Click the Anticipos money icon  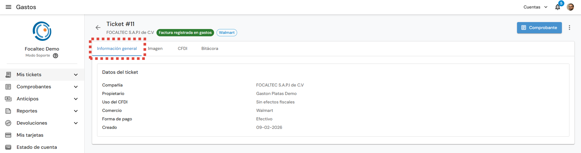pyautogui.click(x=8, y=99)
